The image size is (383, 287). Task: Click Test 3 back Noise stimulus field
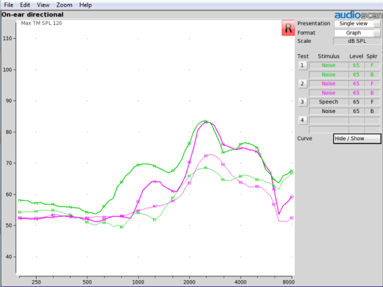[329, 111]
